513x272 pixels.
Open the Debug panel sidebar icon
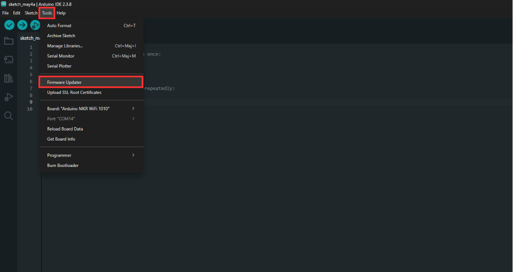pyautogui.click(x=9, y=97)
